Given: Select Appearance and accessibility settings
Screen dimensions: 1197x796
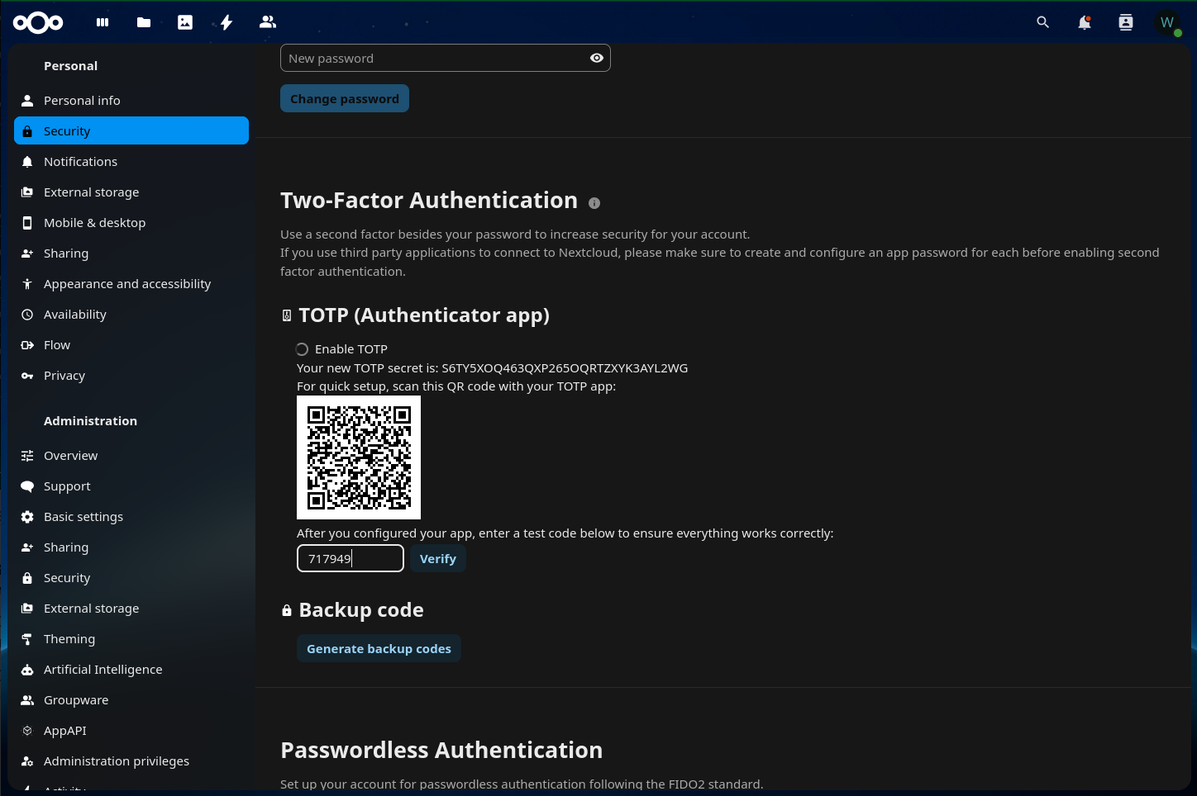Looking at the screenshot, I should (x=127, y=284).
